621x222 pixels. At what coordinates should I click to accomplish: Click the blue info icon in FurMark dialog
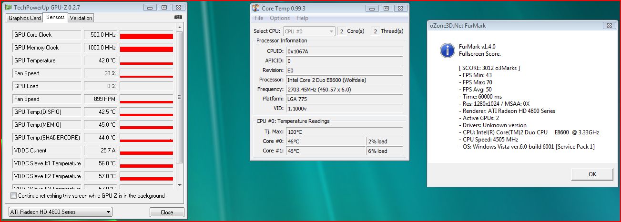tap(447, 50)
